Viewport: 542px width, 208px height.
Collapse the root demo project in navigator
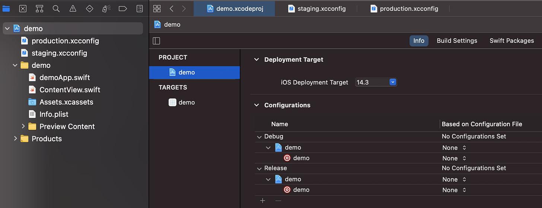coord(7,29)
